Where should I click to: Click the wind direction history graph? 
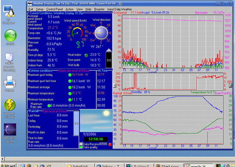coord(173,81)
